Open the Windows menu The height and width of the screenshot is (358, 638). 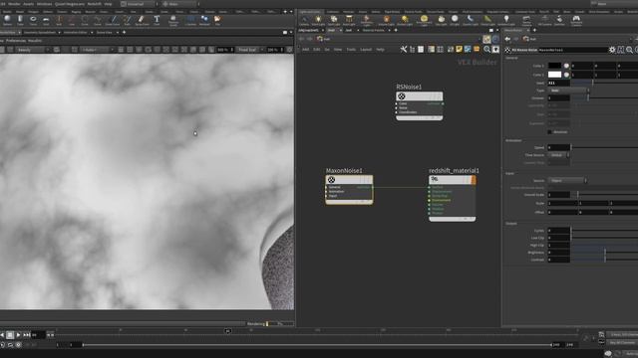(44, 4)
